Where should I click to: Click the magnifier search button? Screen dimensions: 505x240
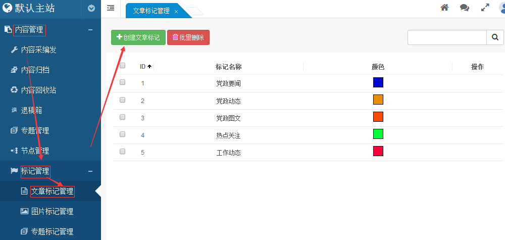click(x=495, y=37)
